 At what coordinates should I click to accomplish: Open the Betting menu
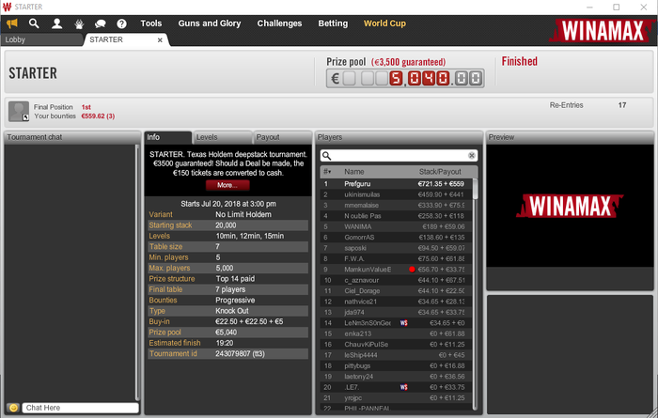333,23
